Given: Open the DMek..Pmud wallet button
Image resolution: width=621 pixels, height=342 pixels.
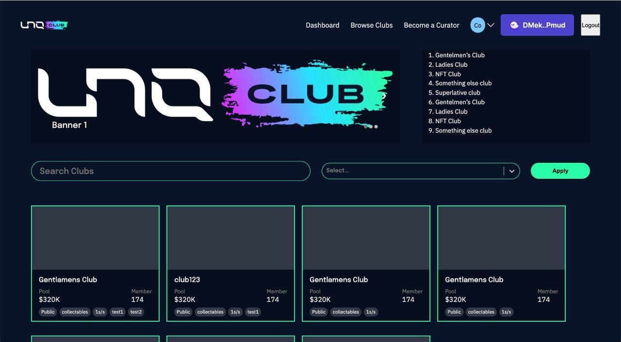Looking at the screenshot, I should [x=537, y=25].
